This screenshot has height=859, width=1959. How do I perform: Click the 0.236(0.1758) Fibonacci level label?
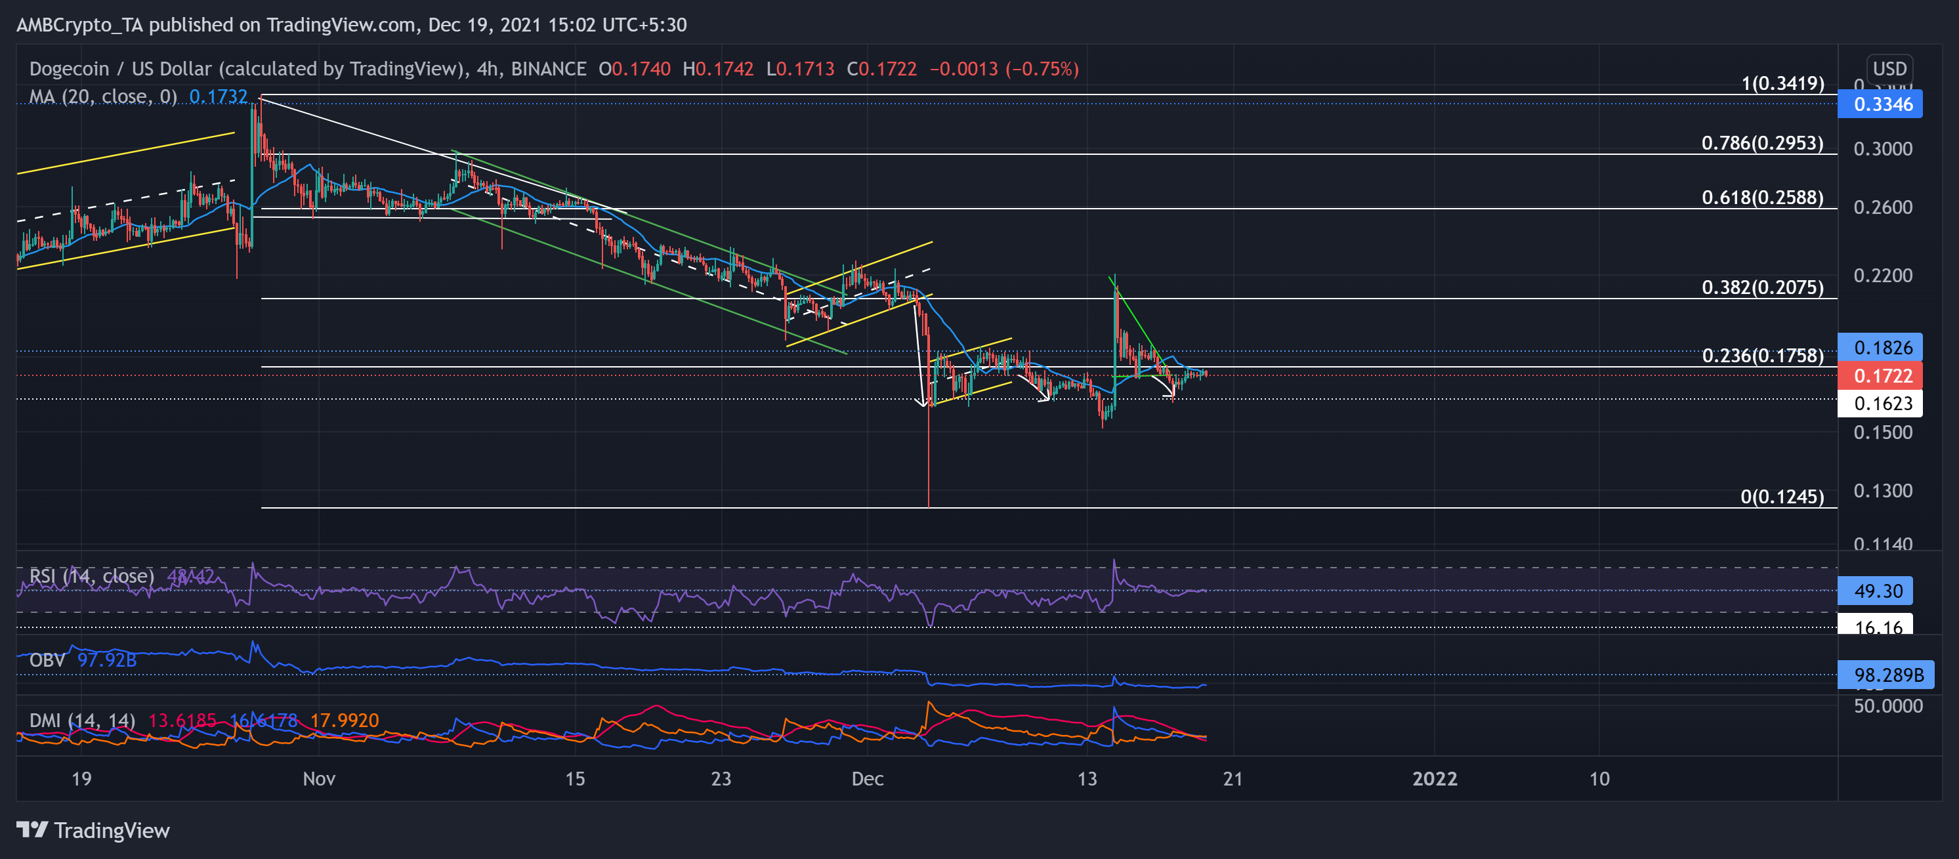click(x=1763, y=356)
